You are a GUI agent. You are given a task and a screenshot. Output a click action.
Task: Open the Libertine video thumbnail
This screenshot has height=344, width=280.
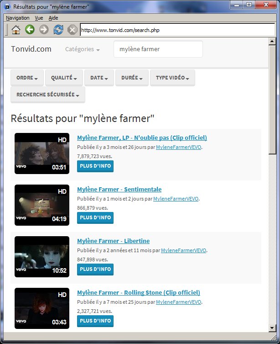(x=42, y=257)
